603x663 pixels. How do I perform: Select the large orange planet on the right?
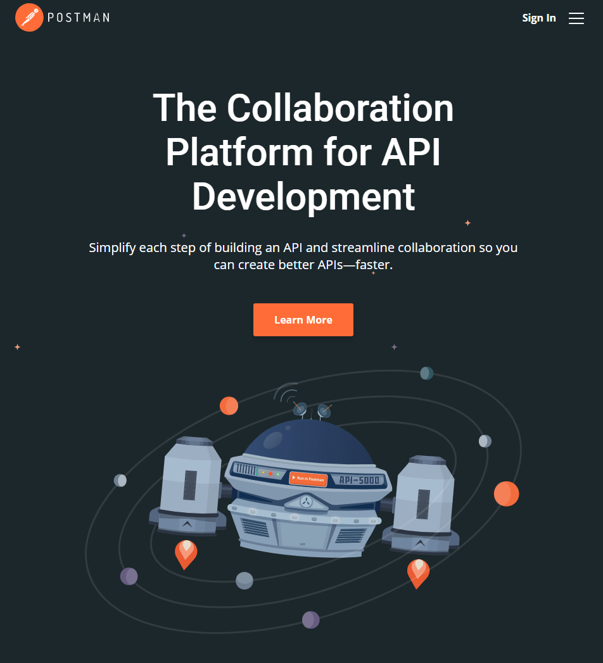506,493
